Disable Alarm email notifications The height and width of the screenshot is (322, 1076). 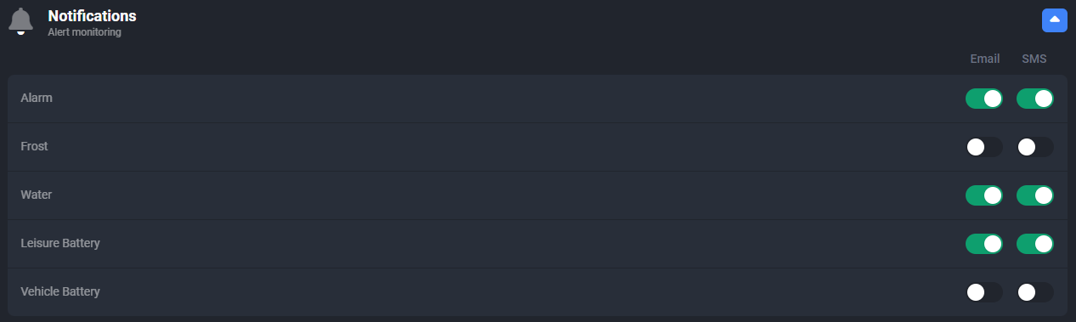point(984,99)
